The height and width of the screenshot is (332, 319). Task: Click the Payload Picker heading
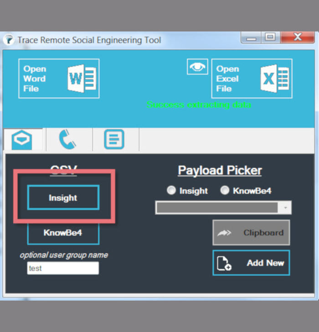click(220, 171)
